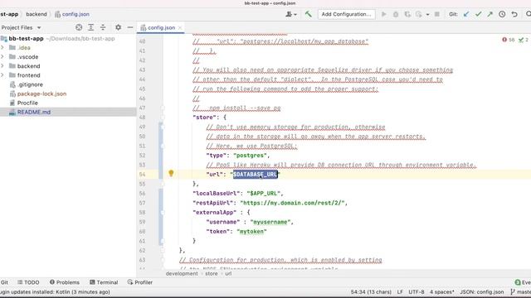Click cursor position 54:34 in status bar
Viewport: 531px width, 298px height.
point(371,292)
